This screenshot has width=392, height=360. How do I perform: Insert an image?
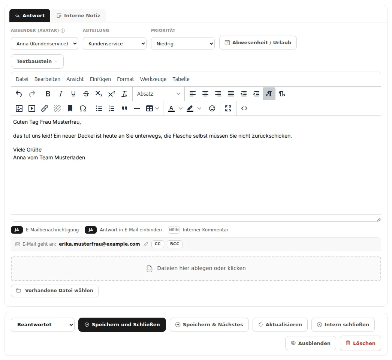click(x=19, y=108)
